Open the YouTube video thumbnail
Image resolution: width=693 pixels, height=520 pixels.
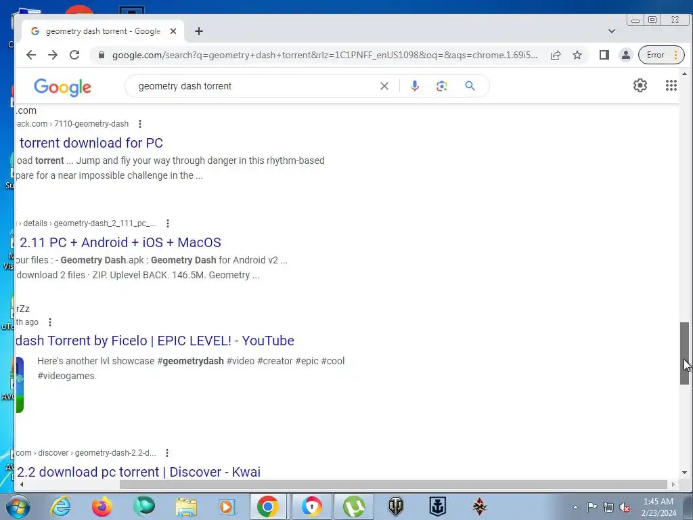pos(20,385)
